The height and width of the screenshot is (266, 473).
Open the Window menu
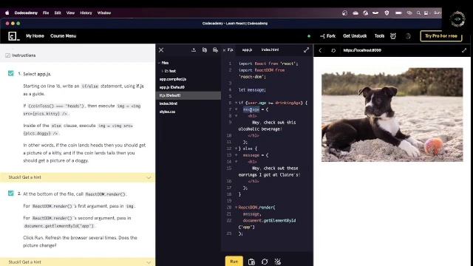(x=104, y=13)
